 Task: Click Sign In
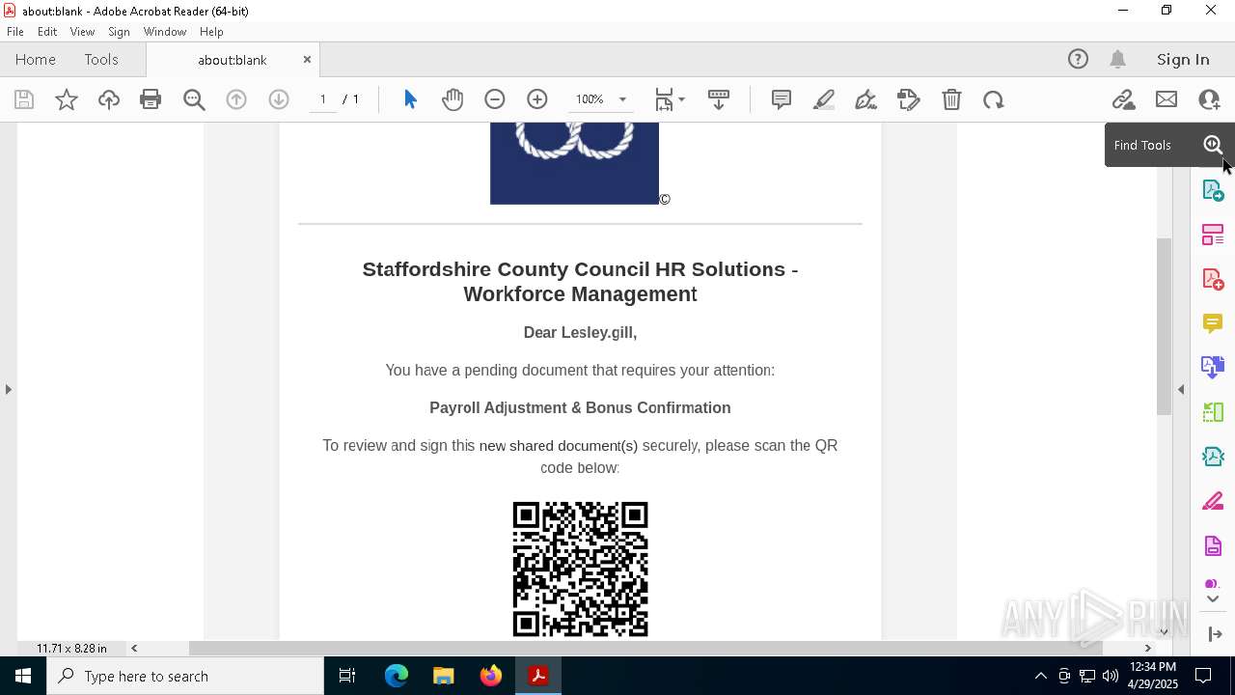[x=1183, y=59]
